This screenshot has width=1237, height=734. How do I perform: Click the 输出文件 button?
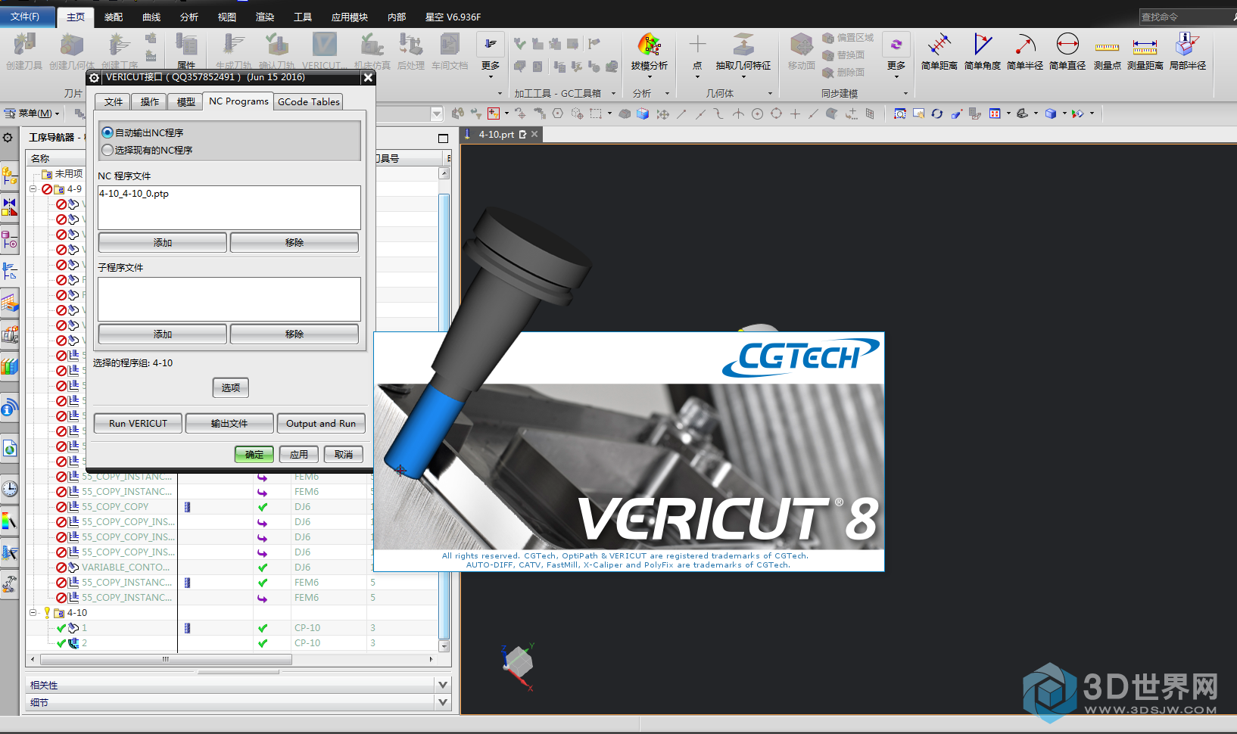229,423
